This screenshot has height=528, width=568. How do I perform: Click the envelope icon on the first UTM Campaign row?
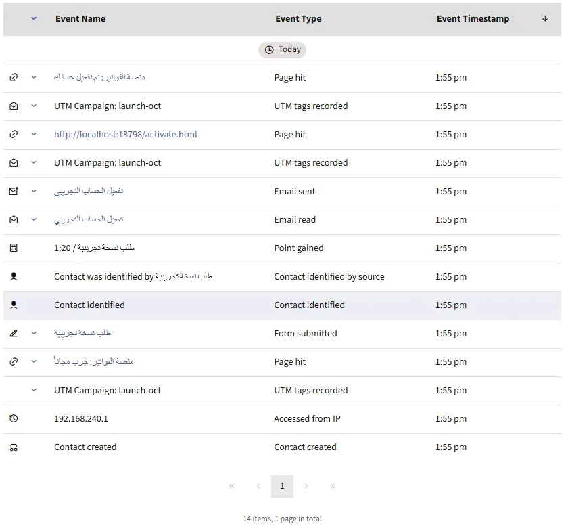pos(14,106)
